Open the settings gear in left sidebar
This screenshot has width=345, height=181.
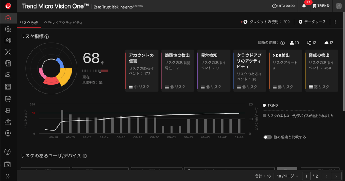tap(8, 133)
